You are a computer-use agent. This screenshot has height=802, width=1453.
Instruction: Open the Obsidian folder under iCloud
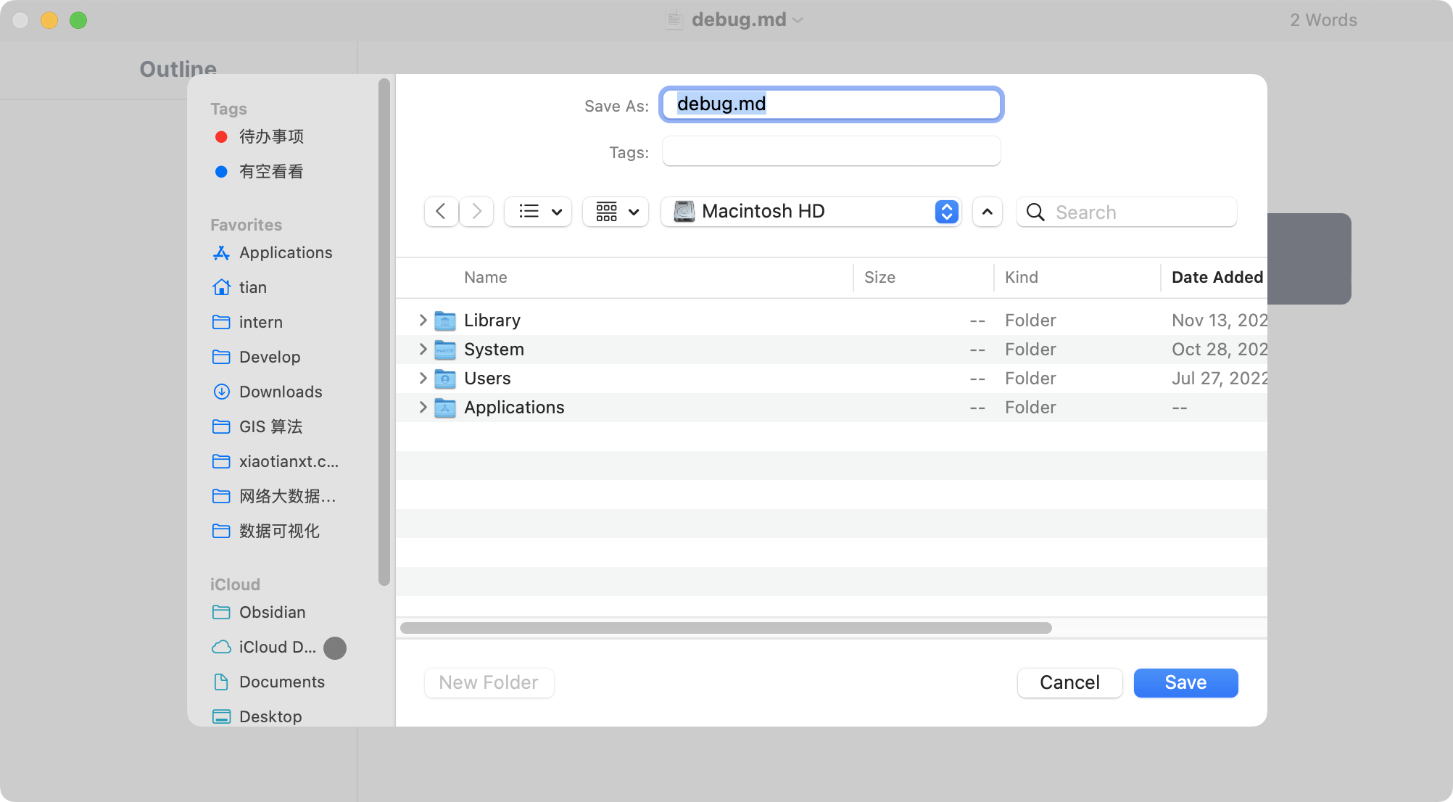(x=271, y=612)
